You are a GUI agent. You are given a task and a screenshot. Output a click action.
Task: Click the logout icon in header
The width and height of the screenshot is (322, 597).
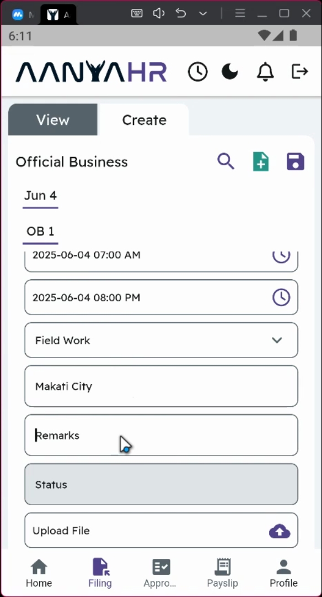[x=299, y=71]
